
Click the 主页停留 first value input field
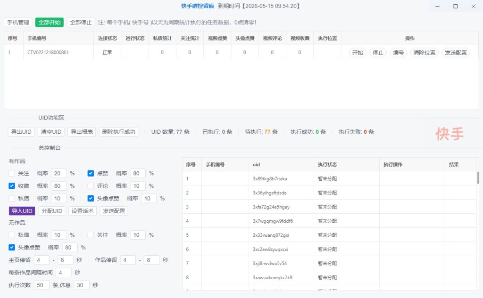(x=41, y=259)
